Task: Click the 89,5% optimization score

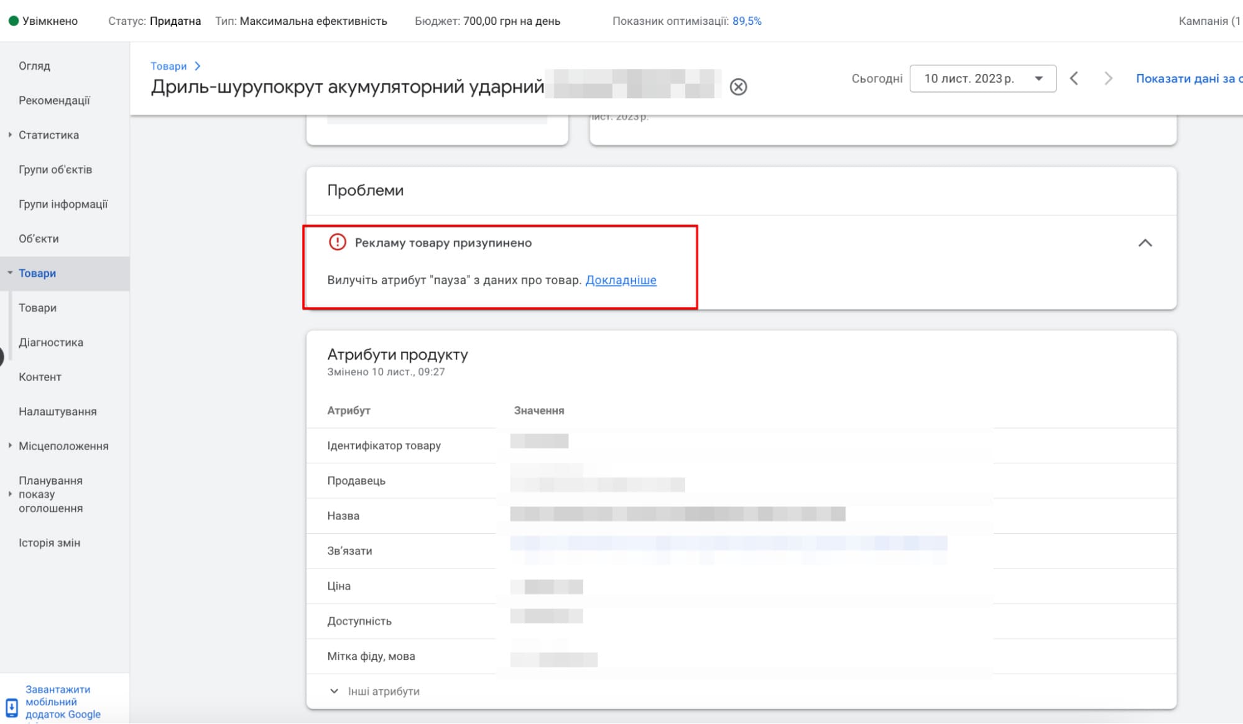Action: tap(747, 21)
